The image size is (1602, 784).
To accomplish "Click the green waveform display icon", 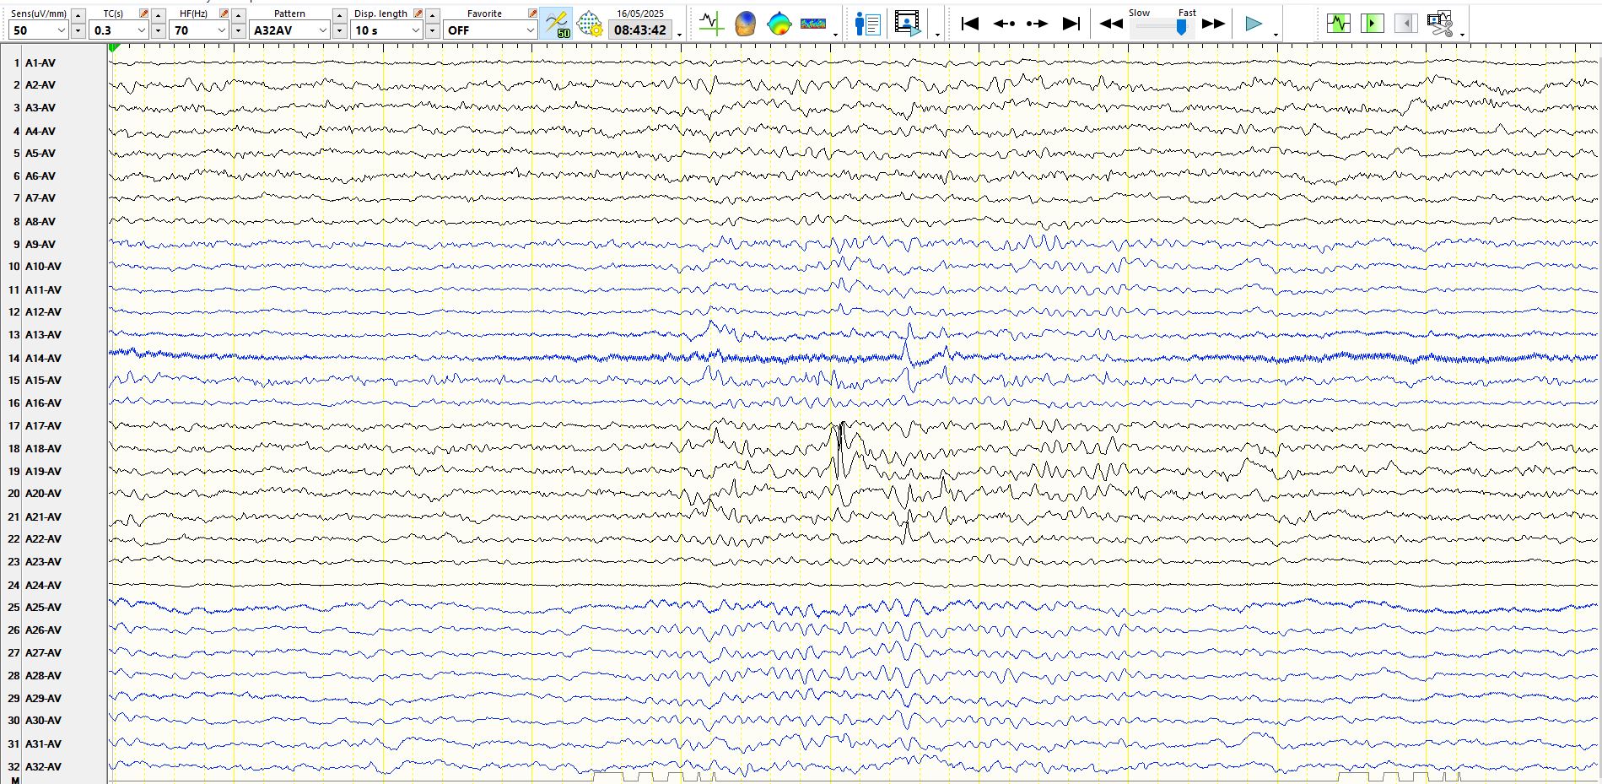I will point(1338,24).
